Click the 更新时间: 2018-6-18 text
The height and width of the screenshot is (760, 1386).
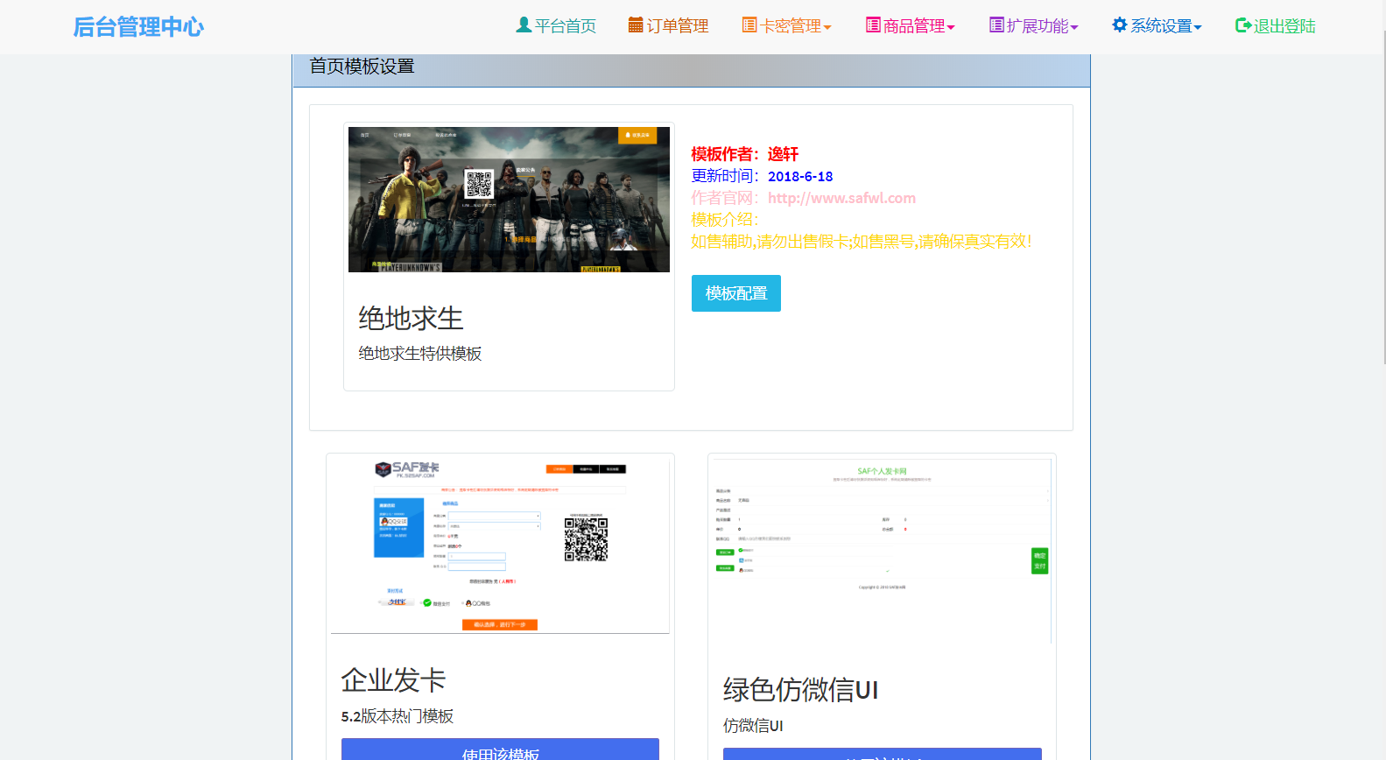(762, 176)
